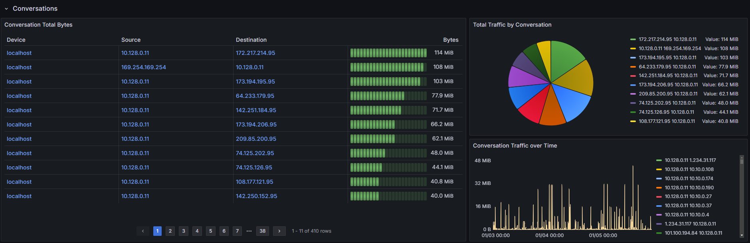Click Source column header to sort

click(x=131, y=40)
